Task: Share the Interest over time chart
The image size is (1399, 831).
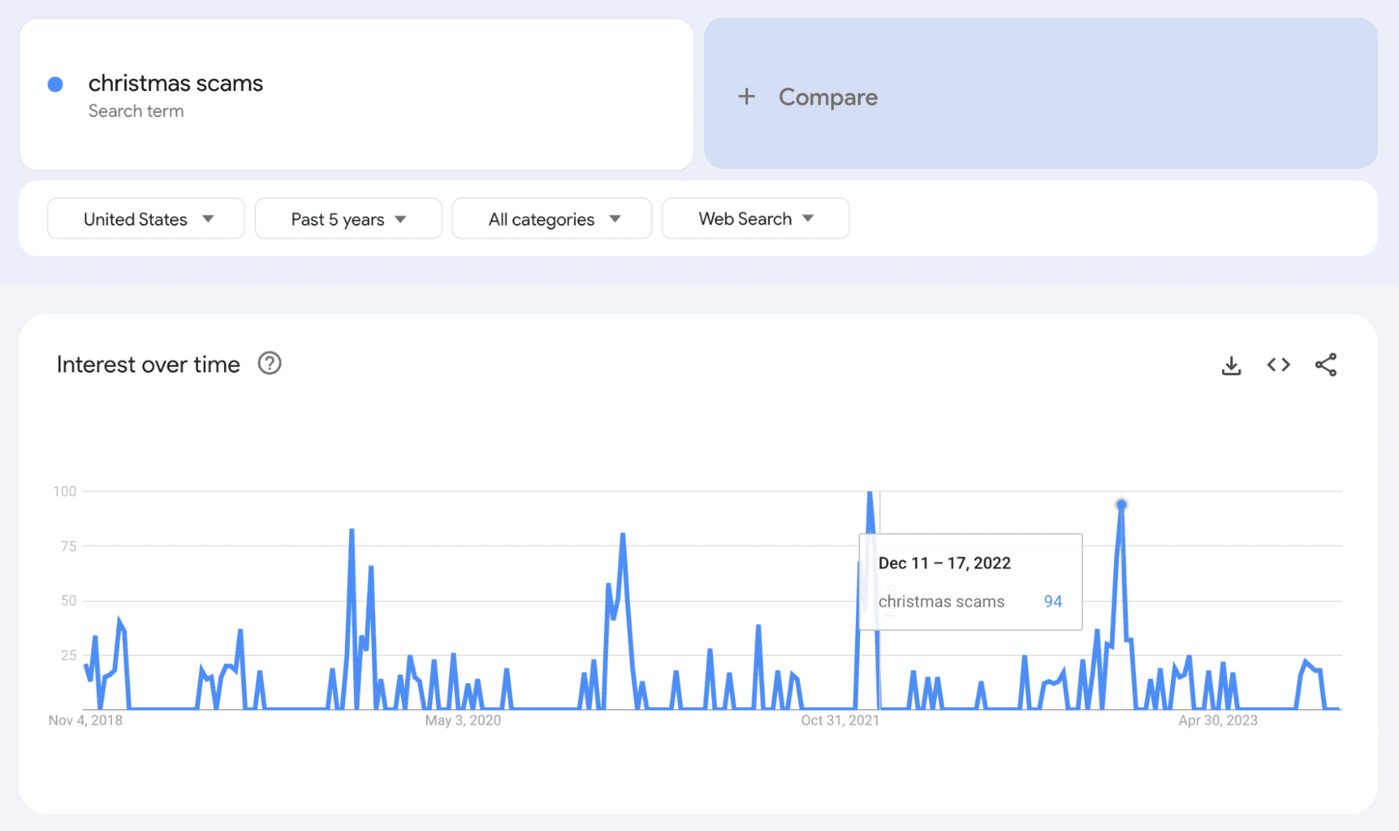Action: tap(1325, 365)
